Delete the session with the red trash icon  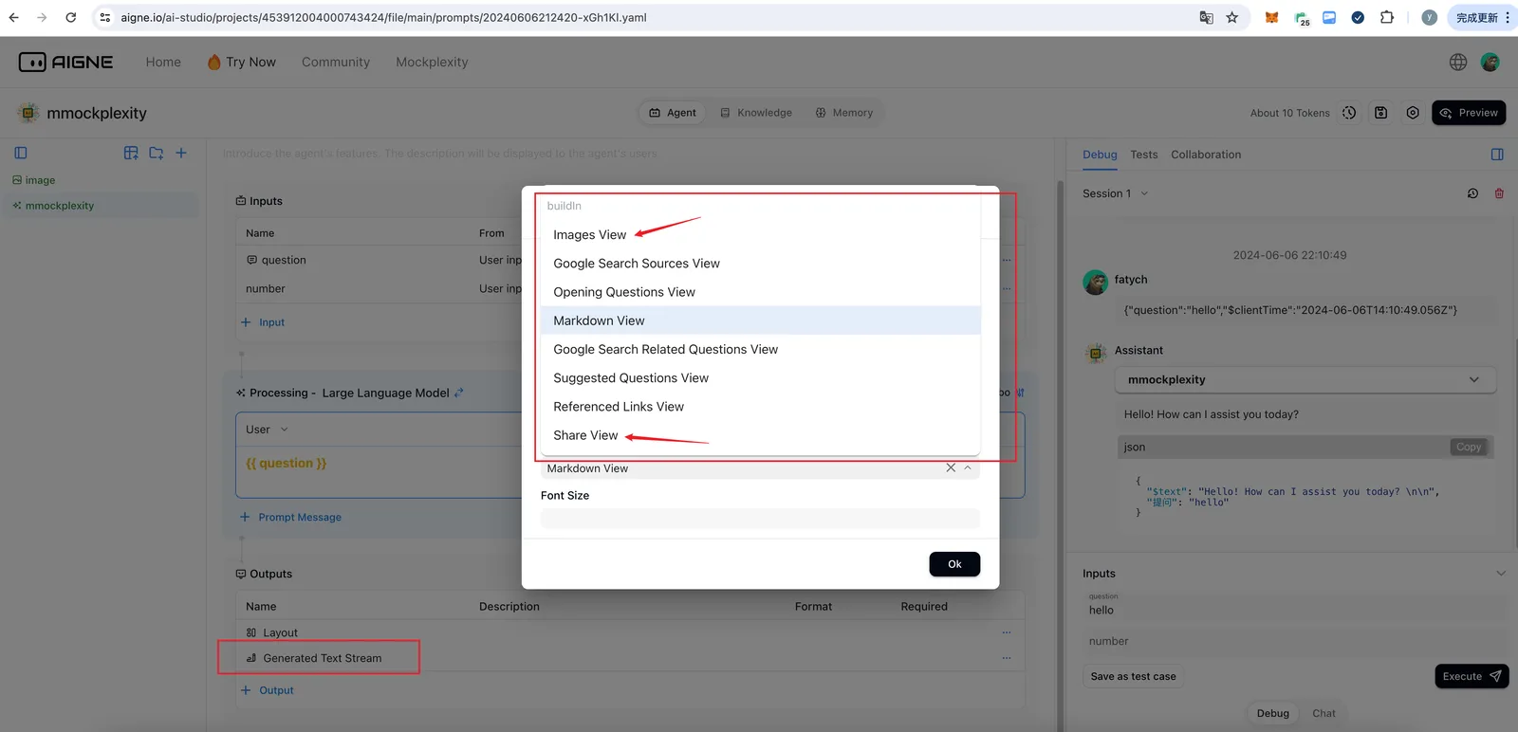click(1499, 193)
